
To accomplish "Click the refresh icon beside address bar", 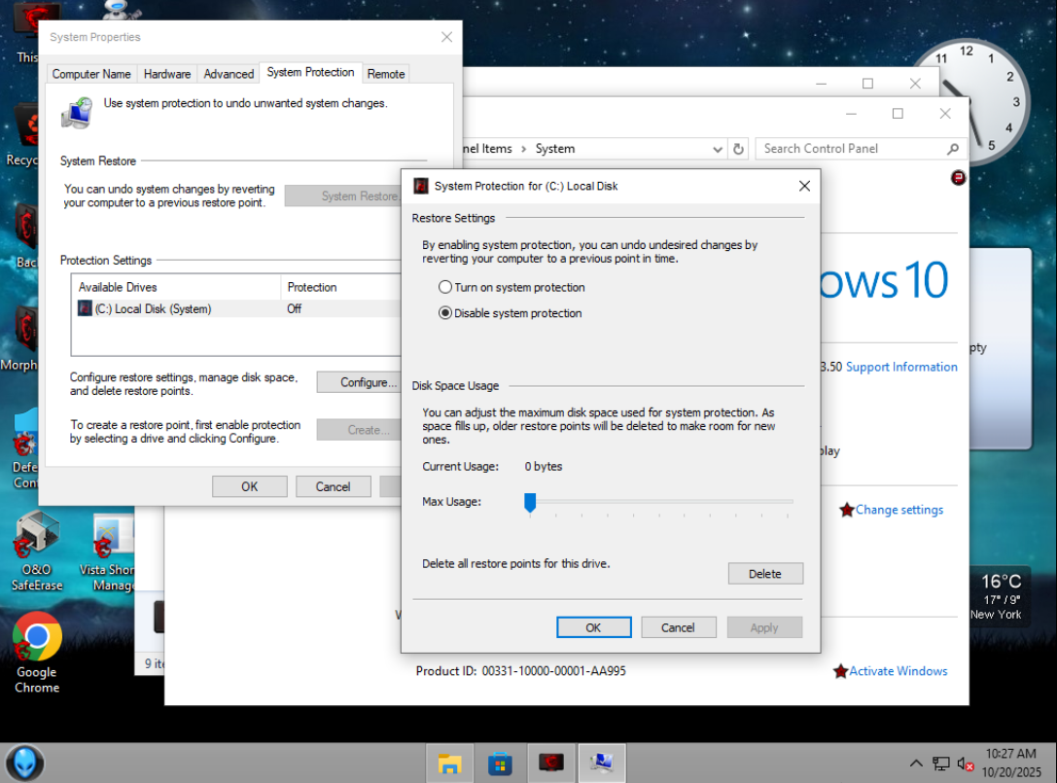I will coord(738,149).
